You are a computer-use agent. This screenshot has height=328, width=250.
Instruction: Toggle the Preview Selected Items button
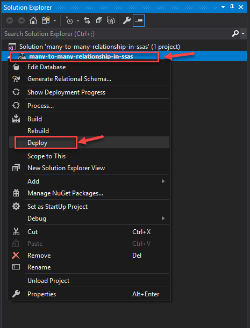tap(139, 20)
